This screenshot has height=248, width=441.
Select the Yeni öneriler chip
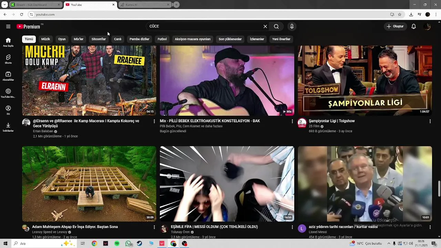281,39
